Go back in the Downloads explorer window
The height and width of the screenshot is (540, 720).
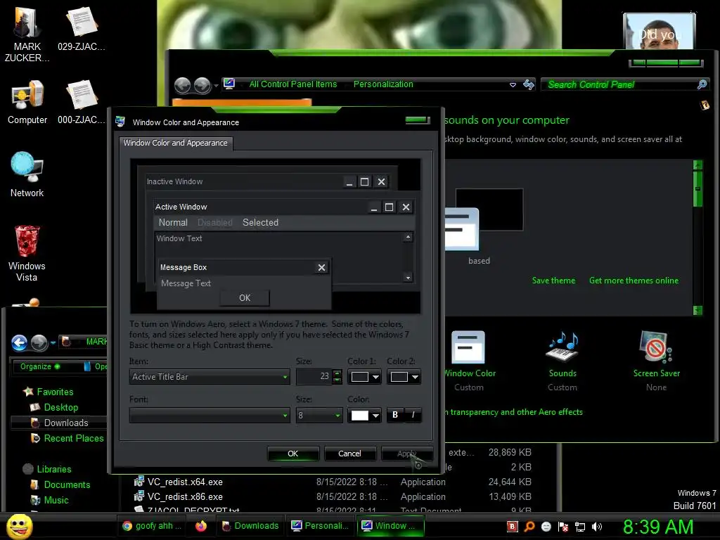pos(19,342)
